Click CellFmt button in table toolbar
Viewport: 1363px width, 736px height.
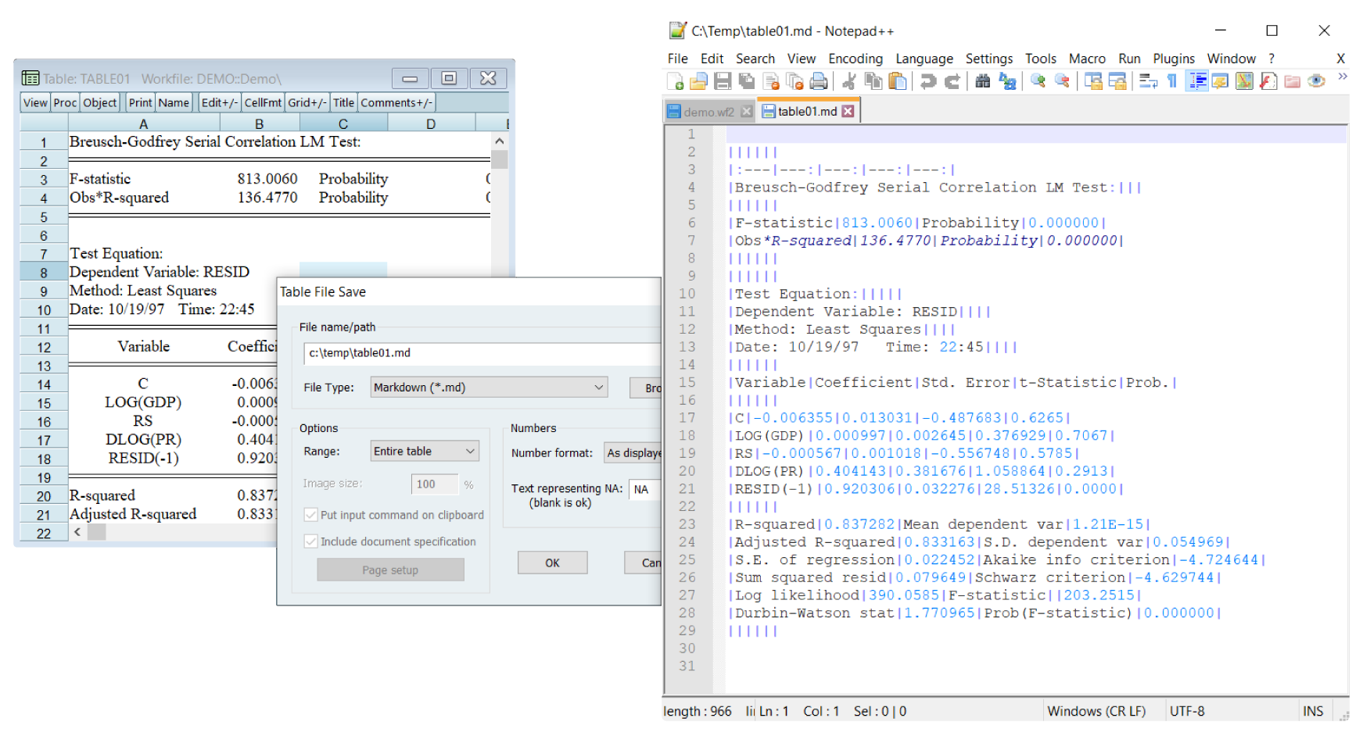(263, 102)
